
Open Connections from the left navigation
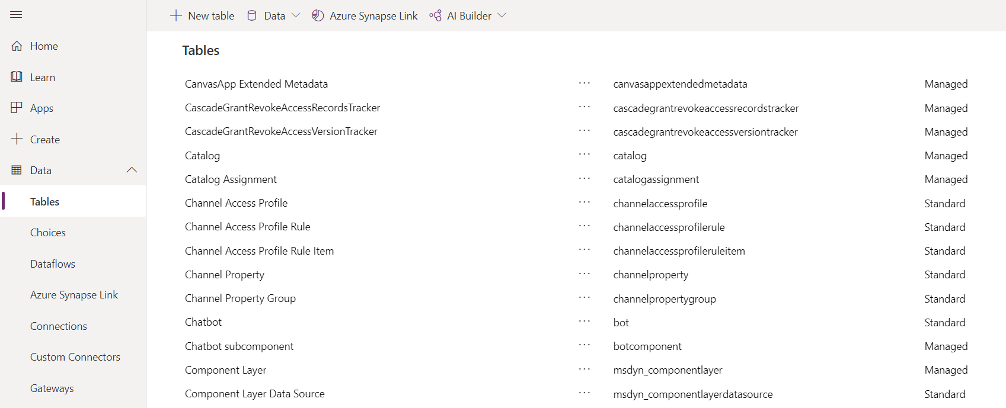click(x=59, y=326)
